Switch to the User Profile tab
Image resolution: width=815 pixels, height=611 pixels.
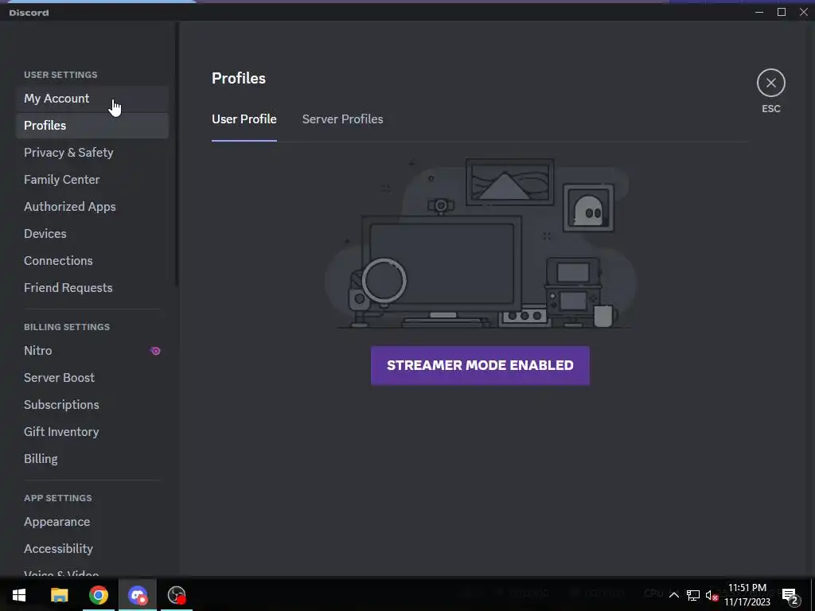click(244, 119)
